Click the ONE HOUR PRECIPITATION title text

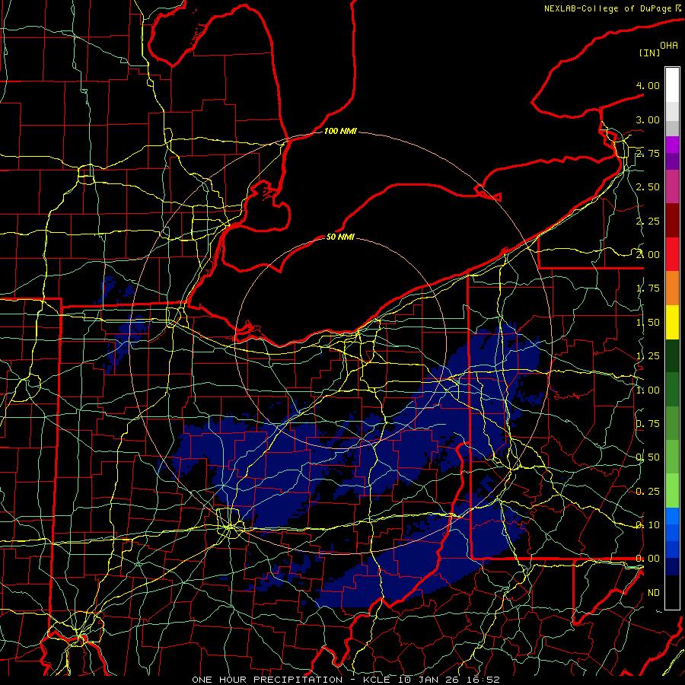click(267, 680)
